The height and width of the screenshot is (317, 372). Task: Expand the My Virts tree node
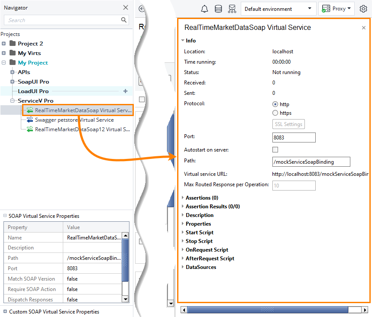3,53
